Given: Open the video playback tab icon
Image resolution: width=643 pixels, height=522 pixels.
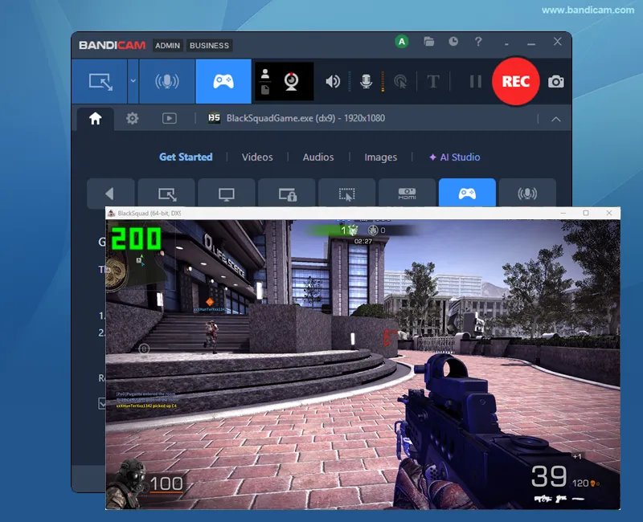Looking at the screenshot, I should (170, 119).
